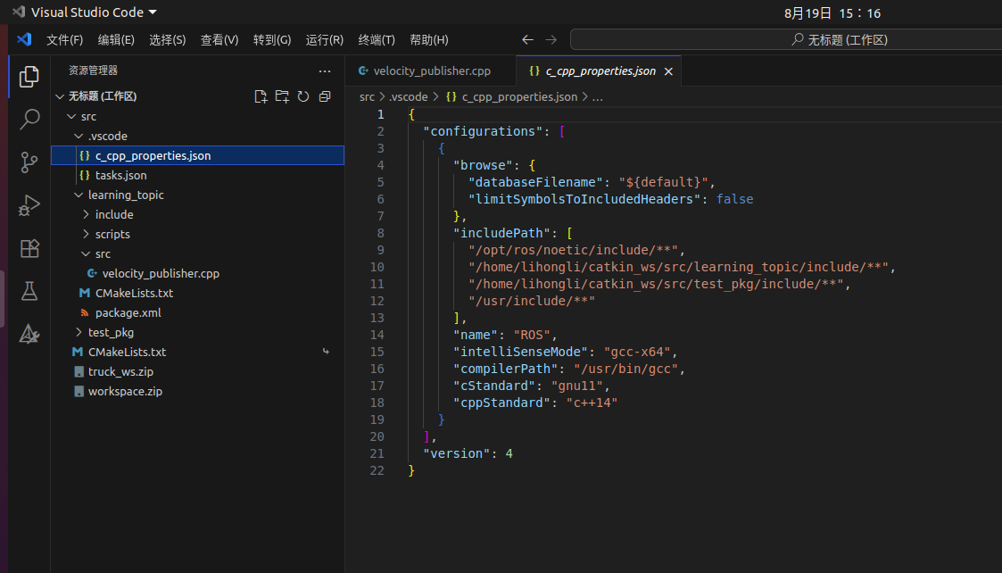Collapse the src folder under learning_topic

tap(86, 253)
